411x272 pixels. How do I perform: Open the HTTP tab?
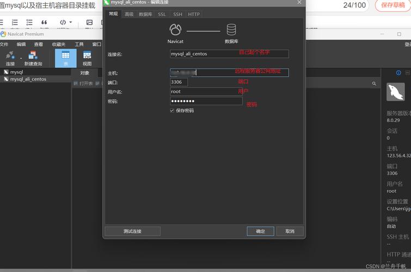194,14
